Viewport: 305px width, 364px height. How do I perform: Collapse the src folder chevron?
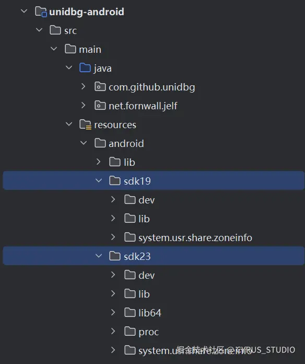(x=39, y=30)
